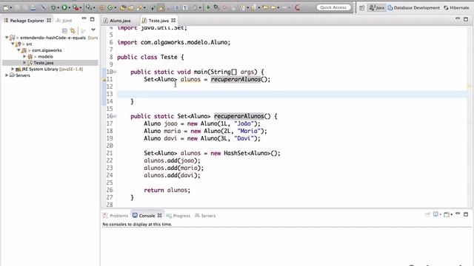
Task: Click the green Run button
Action: pos(64,7)
